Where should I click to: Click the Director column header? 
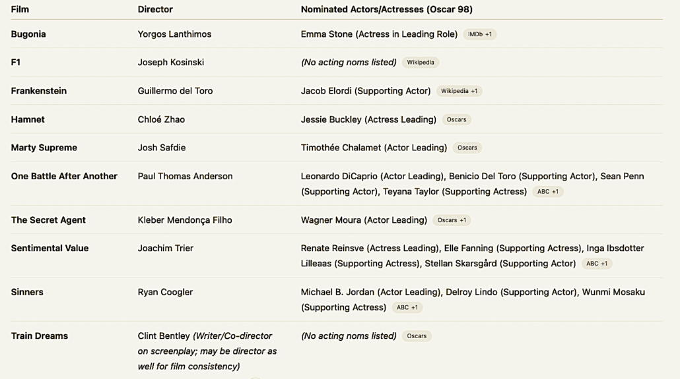pyautogui.click(x=155, y=9)
